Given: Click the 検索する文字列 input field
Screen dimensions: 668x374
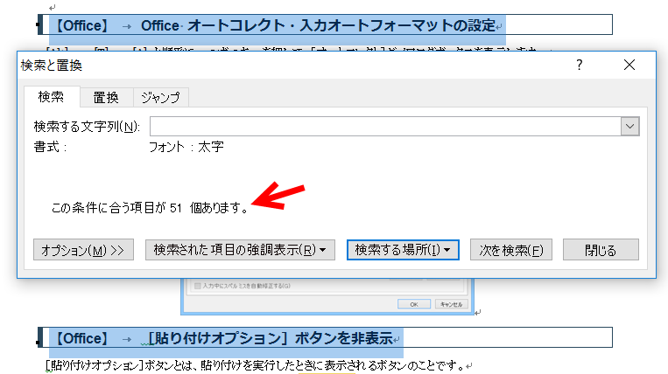Looking at the screenshot, I should click(x=385, y=127).
